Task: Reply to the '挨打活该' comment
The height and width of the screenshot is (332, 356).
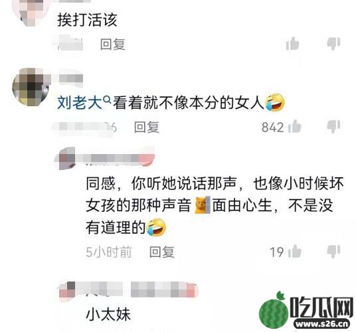Action: pyautogui.click(x=113, y=44)
